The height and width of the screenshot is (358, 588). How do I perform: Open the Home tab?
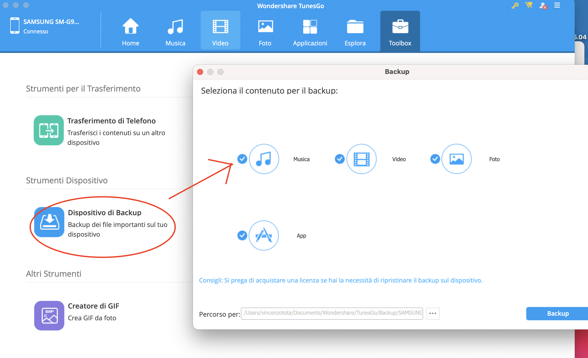[x=130, y=32]
